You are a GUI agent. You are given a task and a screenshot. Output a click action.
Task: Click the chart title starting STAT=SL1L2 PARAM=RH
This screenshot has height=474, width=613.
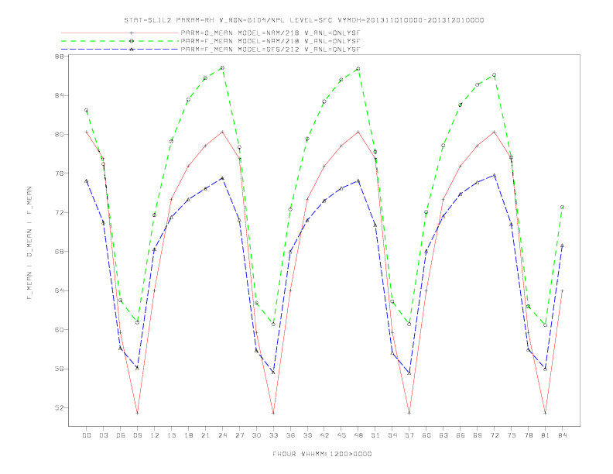pyautogui.click(x=303, y=20)
